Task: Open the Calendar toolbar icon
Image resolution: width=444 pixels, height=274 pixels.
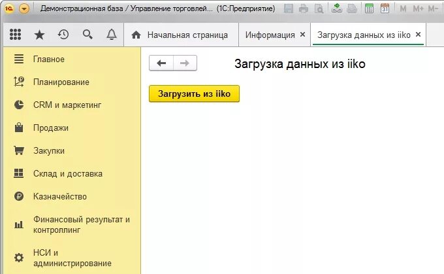Action: [x=385, y=9]
